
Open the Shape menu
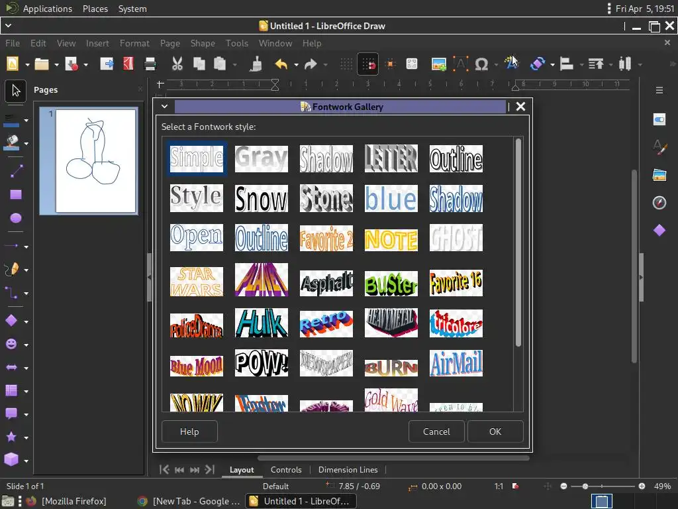[203, 43]
